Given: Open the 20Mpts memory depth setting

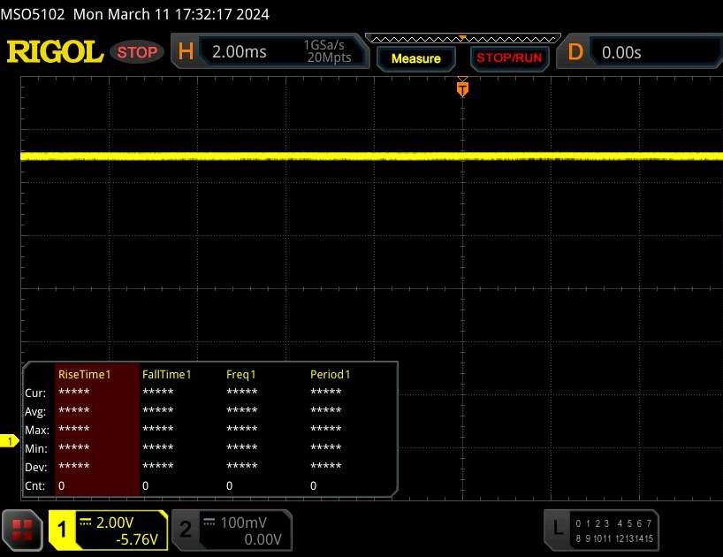Looking at the screenshot, I should tap(329, 57).
